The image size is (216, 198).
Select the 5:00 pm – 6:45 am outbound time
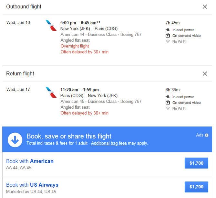pyautogui.click(x=80, y=23)
